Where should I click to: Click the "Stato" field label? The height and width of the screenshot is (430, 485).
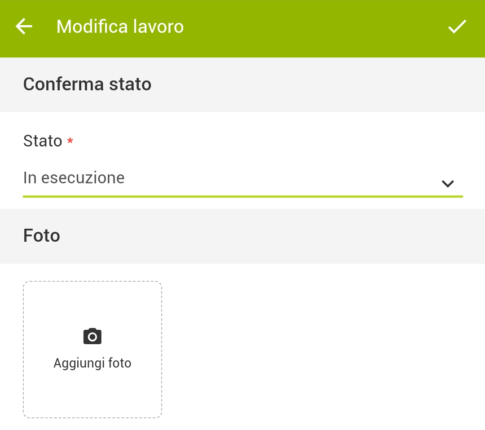click(43, 141)
